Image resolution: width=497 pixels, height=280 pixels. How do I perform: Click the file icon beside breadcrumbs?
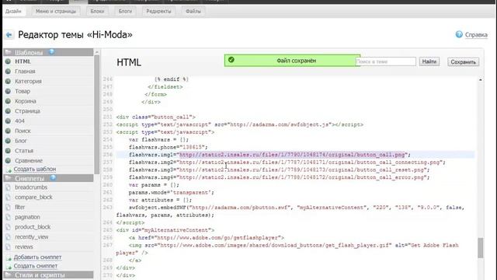(9, 187)
